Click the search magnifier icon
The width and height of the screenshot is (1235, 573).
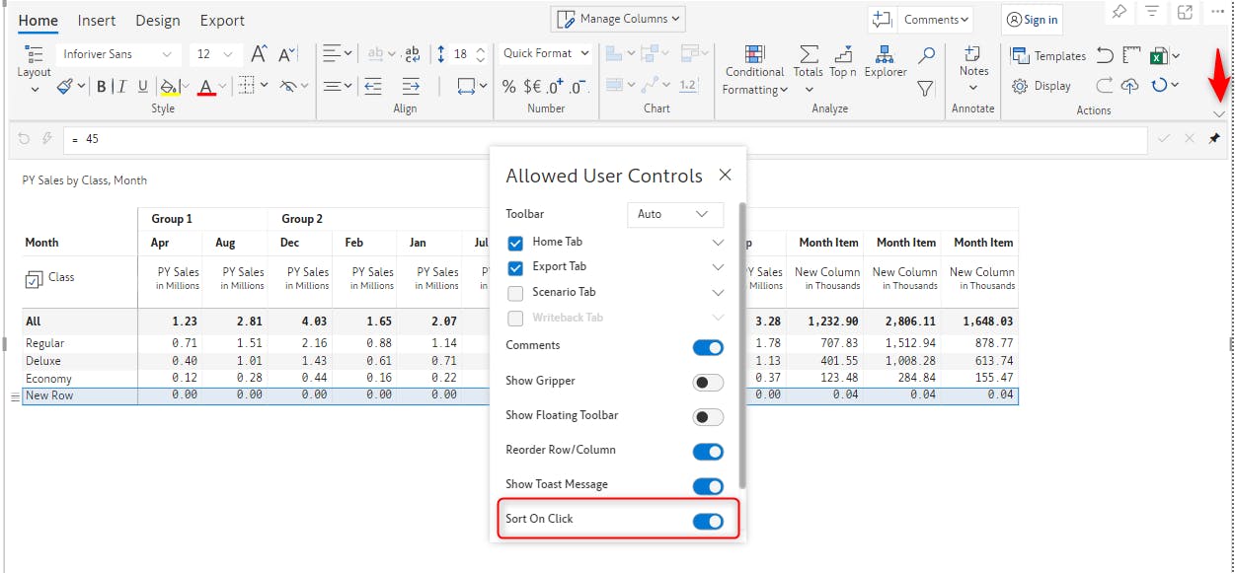coord(926,55)
